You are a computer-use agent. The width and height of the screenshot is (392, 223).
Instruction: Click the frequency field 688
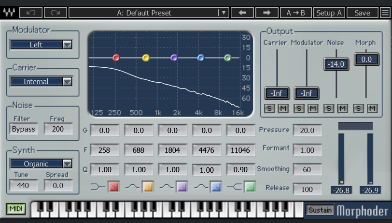(x=139, y=150)
